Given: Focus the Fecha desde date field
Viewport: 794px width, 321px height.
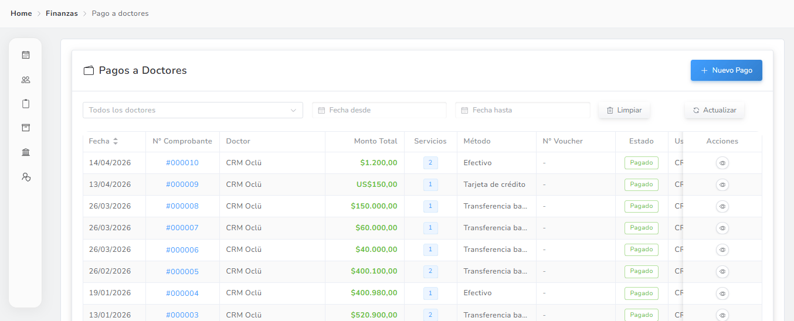Looking at the screenshot, I should click(379, 110).
